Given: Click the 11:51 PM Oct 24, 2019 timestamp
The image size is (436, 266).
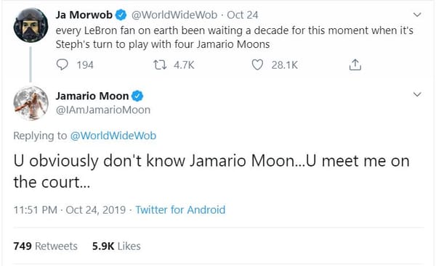Looking at the screenshot, I should [x=70, y=210].
